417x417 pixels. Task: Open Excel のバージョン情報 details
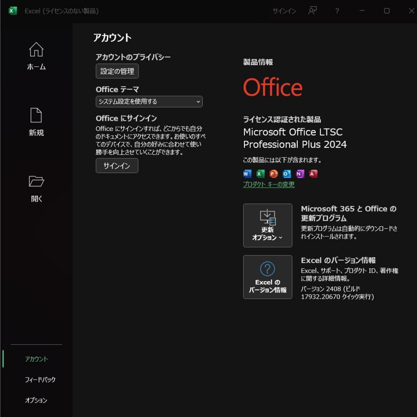pos(268,277)
